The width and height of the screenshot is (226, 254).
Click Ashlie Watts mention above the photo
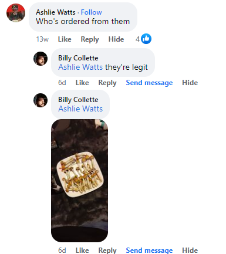click(x=80, y=109)
